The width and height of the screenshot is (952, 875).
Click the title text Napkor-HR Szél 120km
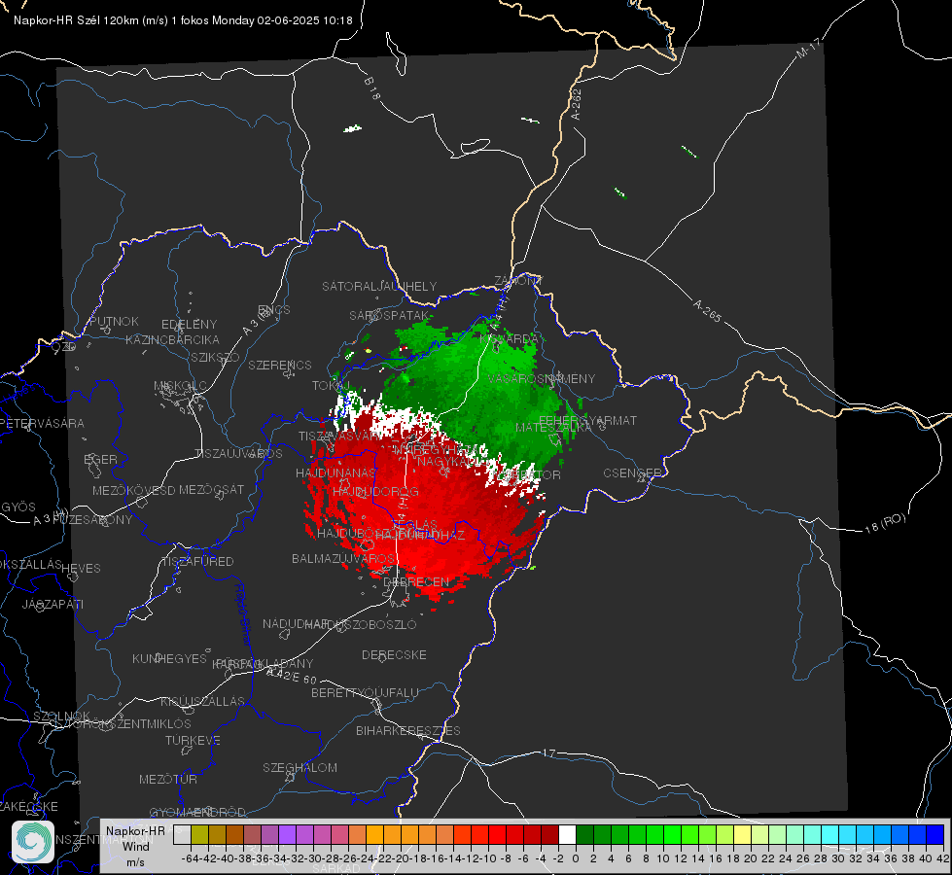point(77,20)
